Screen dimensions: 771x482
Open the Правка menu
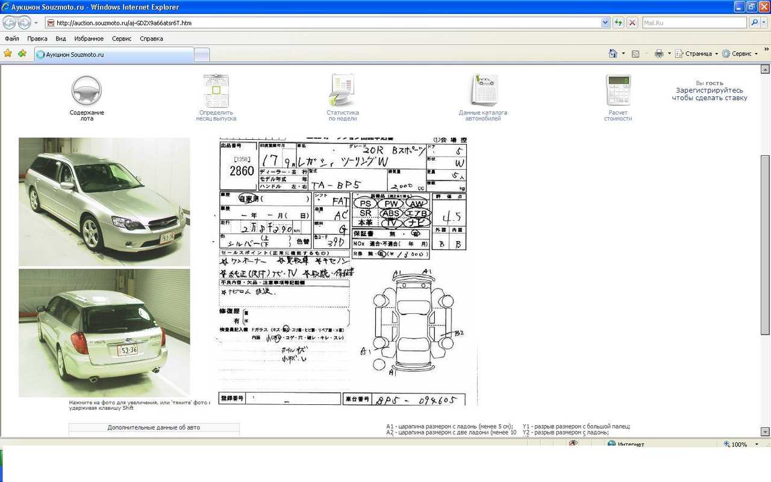click(37, 39)
